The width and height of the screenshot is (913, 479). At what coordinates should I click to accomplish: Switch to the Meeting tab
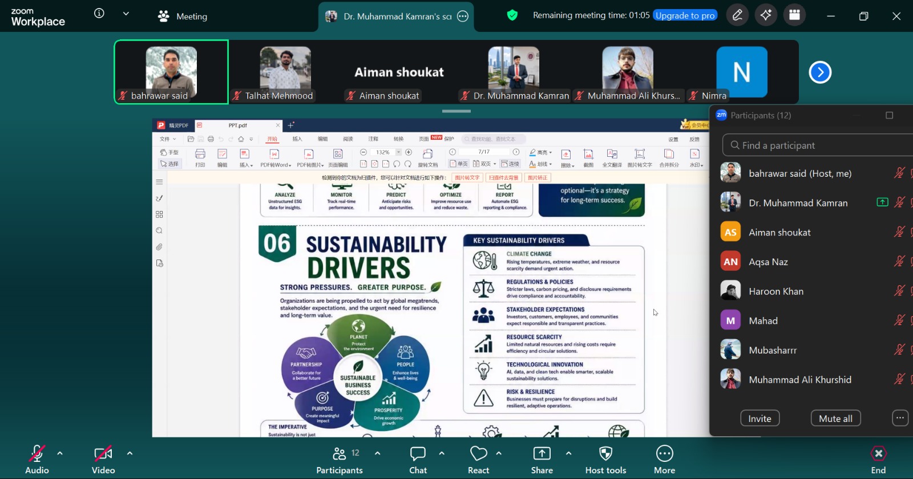point(183,17)
